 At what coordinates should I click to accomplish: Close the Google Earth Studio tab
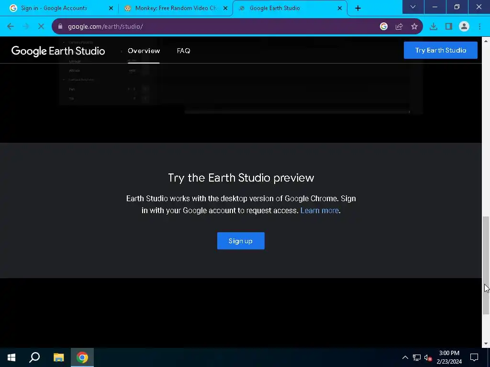340,8
